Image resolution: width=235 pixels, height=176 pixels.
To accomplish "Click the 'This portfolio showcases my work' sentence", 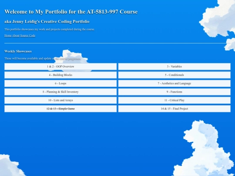I will pos(50,30).
